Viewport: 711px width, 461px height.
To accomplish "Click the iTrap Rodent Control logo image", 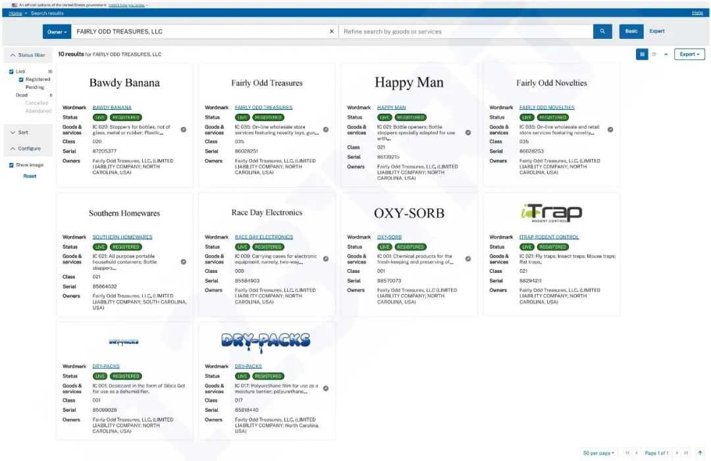I will (x=552, y=213).
